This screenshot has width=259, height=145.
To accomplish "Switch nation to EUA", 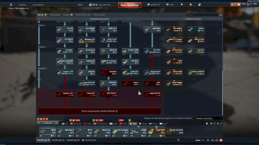I will coord(65,124).
